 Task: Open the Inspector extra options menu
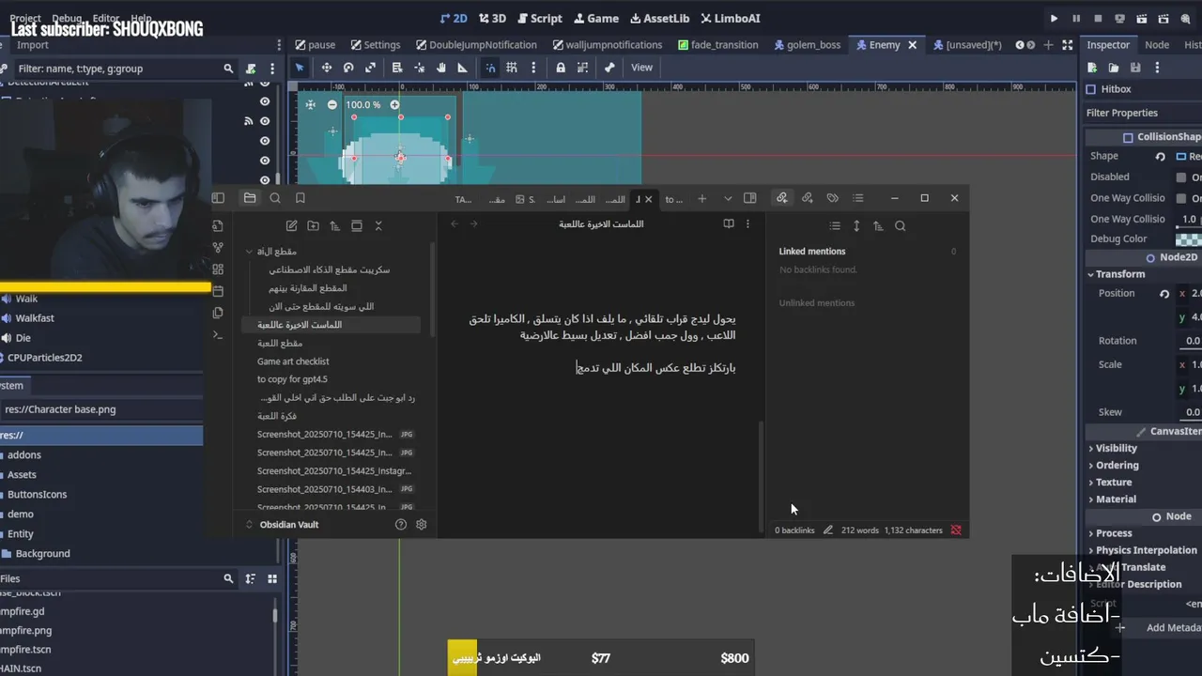tap(1157, 68)
